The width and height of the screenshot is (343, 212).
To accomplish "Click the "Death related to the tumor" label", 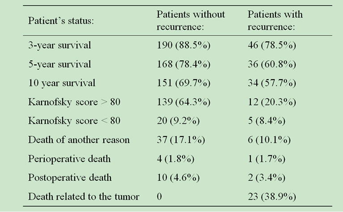I will (84, 196).
